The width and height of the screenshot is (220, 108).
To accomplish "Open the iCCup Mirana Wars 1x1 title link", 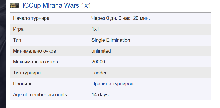I will pyautogui.click(x=57, y=5).
